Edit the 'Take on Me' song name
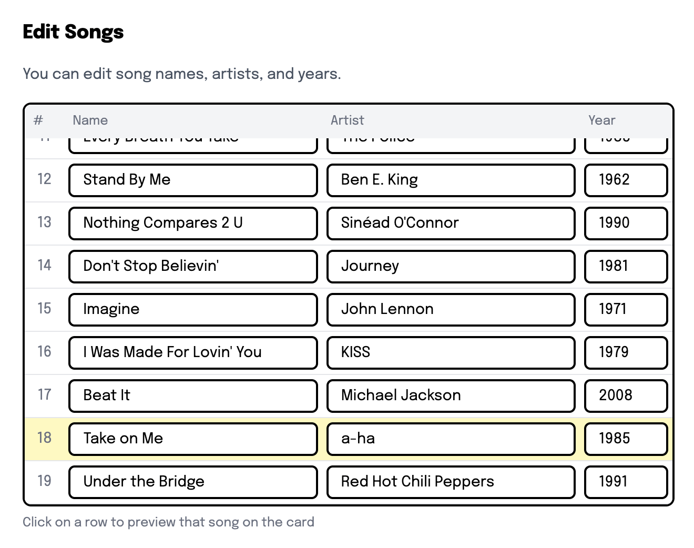The image size is (694, 548). [x=192, y=439]
